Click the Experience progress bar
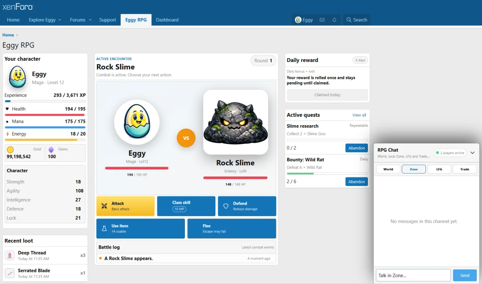Screen dimensions: 482x284 45,101
